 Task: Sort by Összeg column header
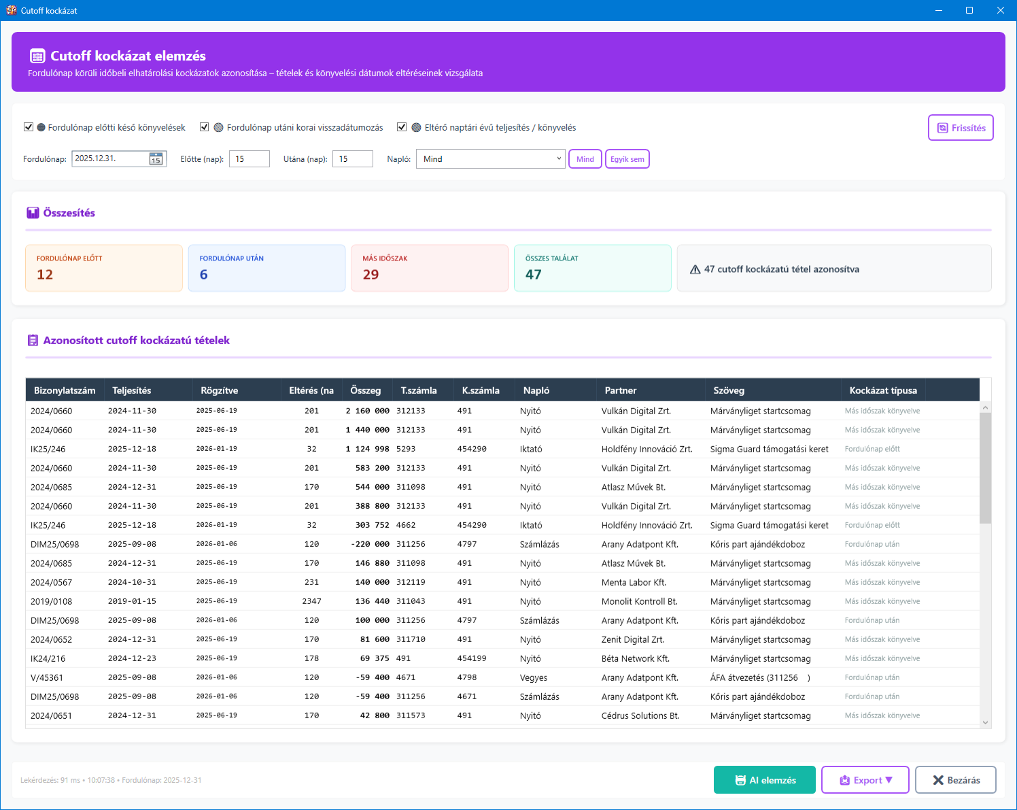pos(365,390)
